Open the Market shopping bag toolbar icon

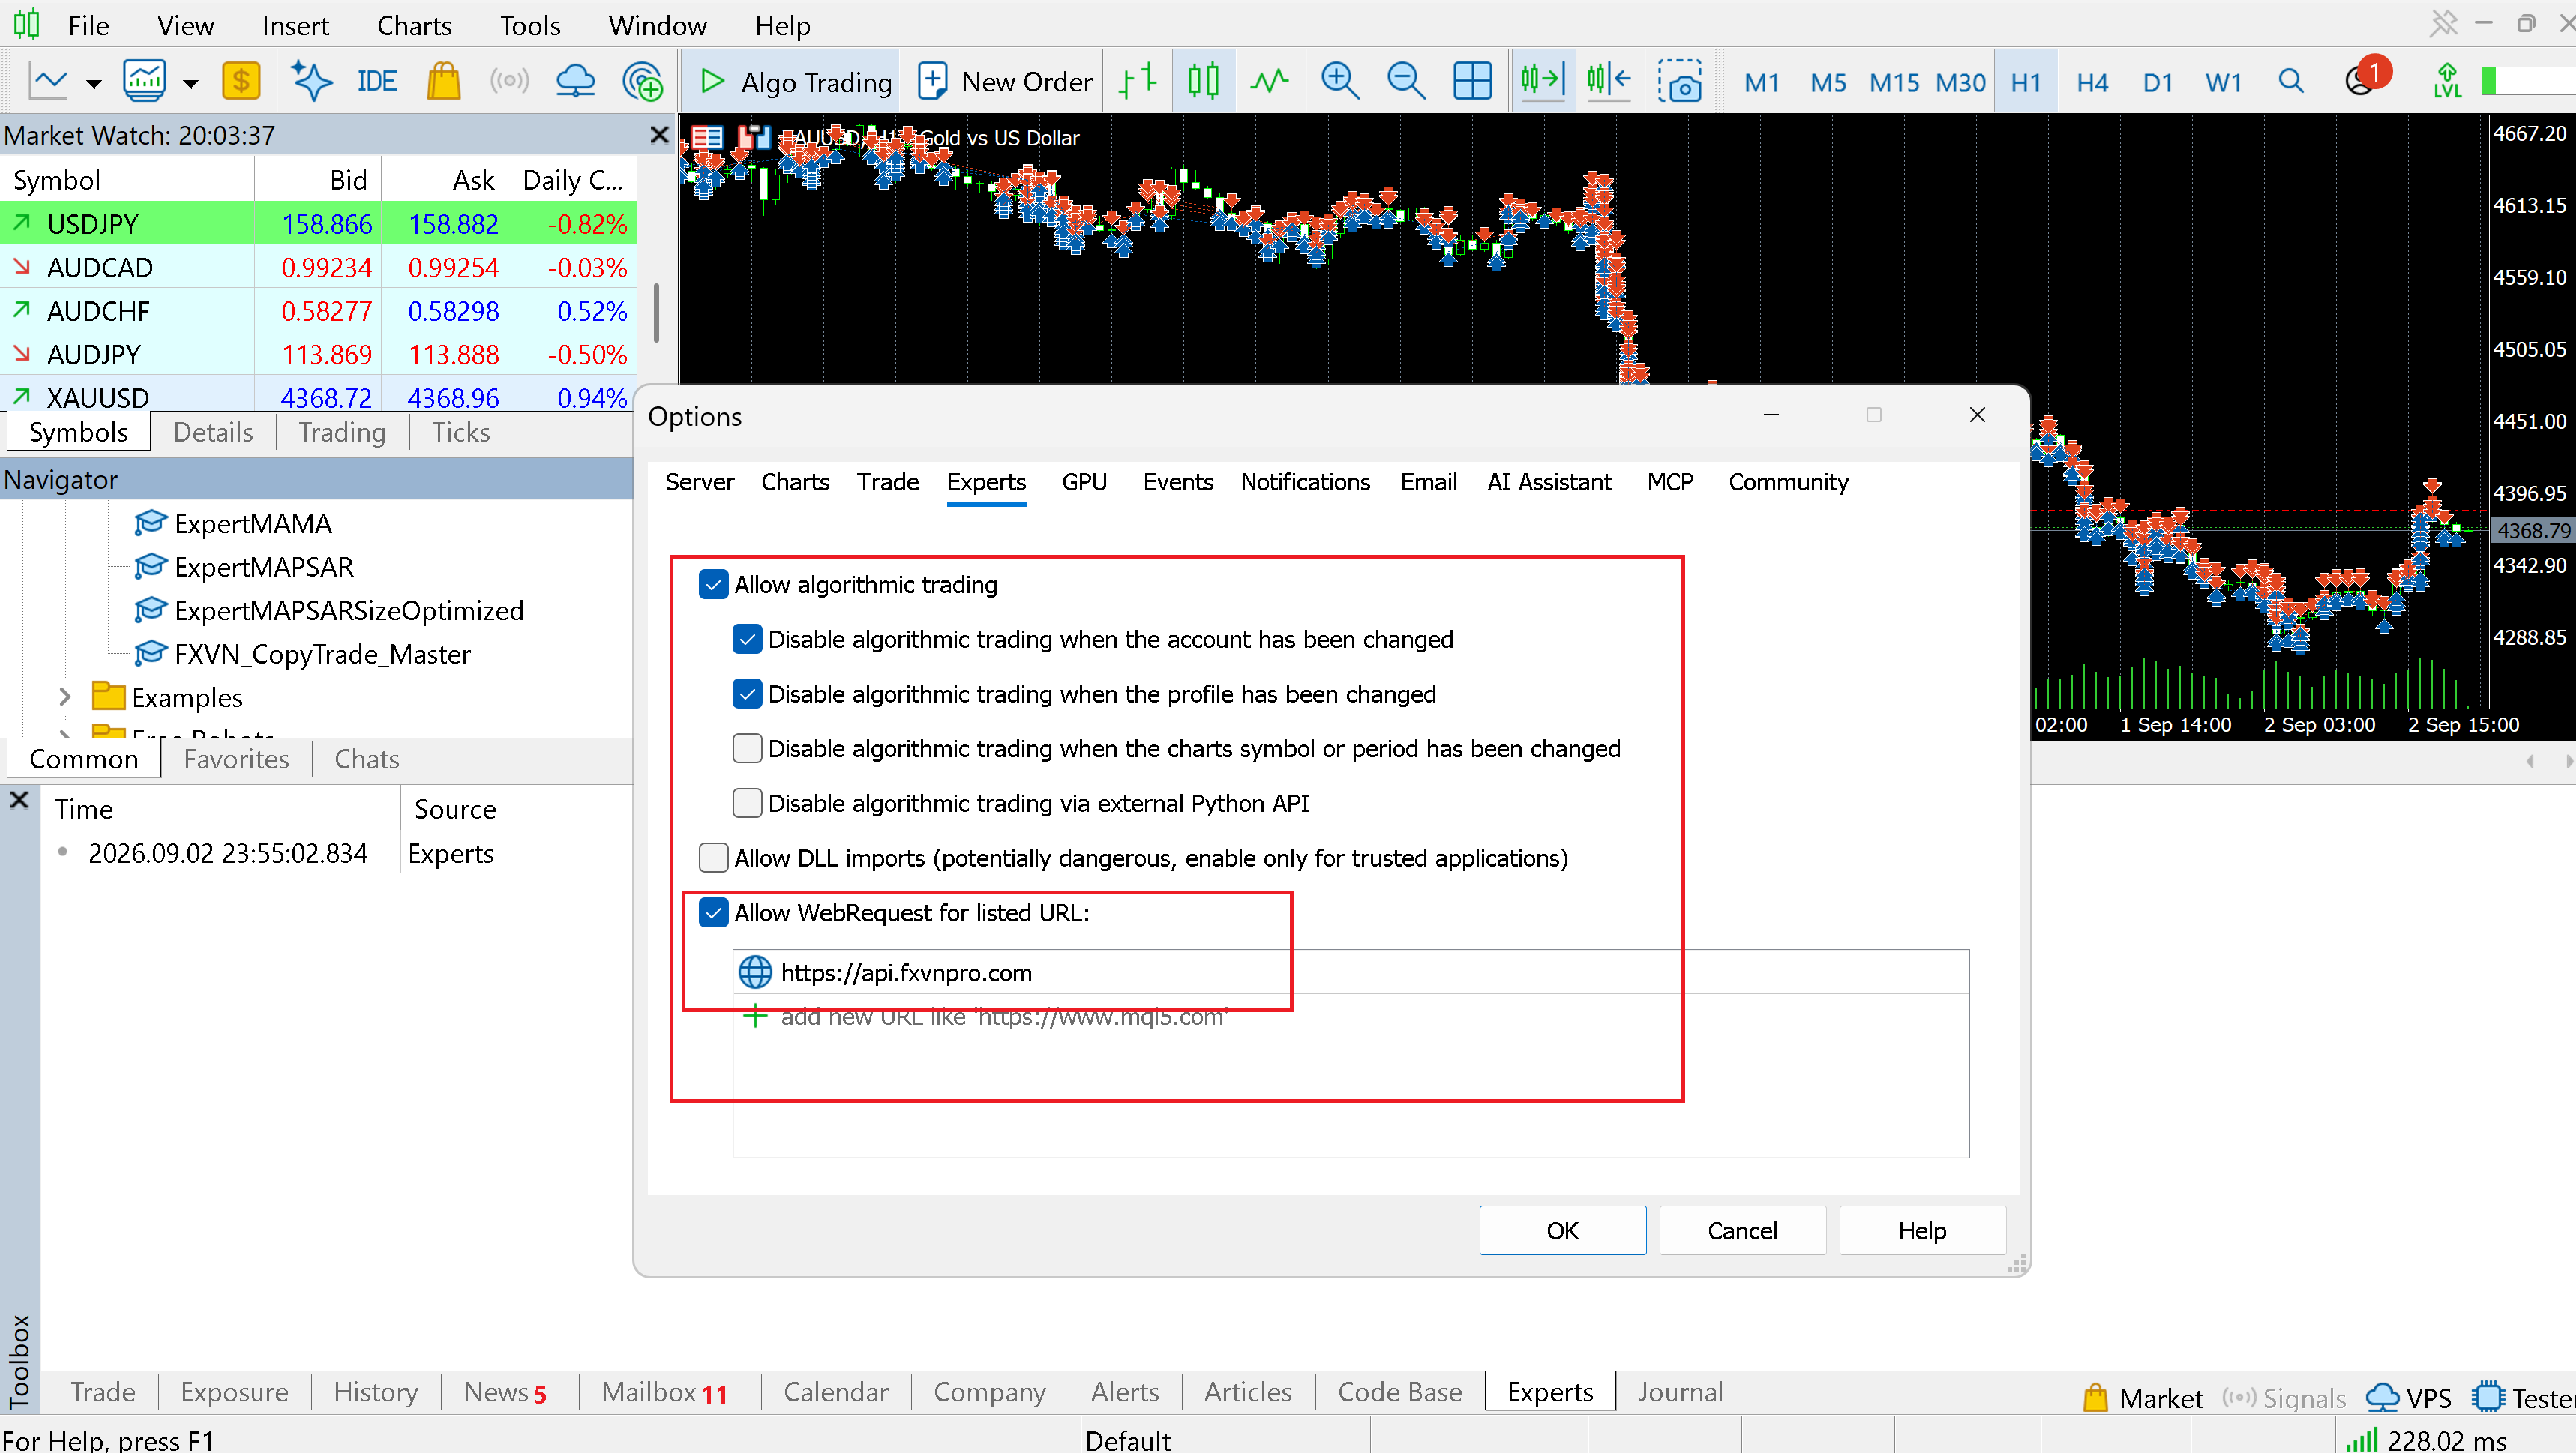tap(443, 81)
